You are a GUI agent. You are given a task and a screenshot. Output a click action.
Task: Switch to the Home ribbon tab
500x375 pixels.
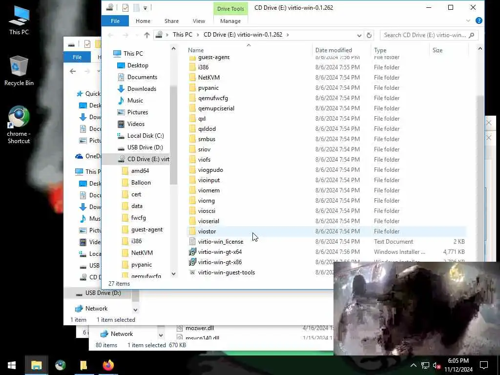tap(143, 21)
